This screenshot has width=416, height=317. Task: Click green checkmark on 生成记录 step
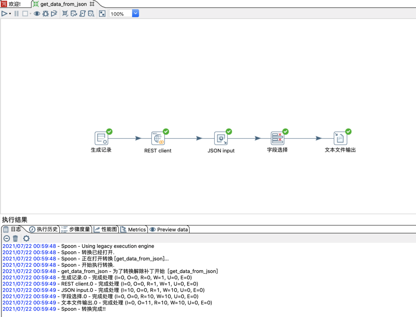109,131
